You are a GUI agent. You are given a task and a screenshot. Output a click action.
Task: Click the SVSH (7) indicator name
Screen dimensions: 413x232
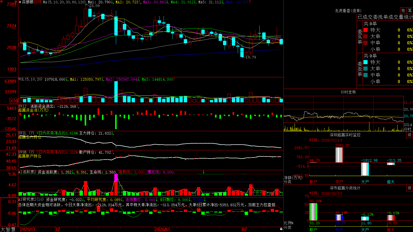26,152
